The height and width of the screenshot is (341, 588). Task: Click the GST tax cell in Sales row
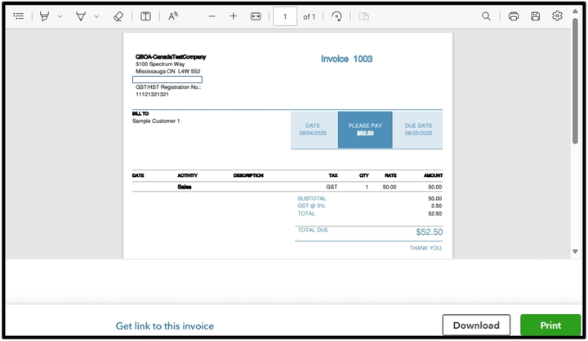332,187
